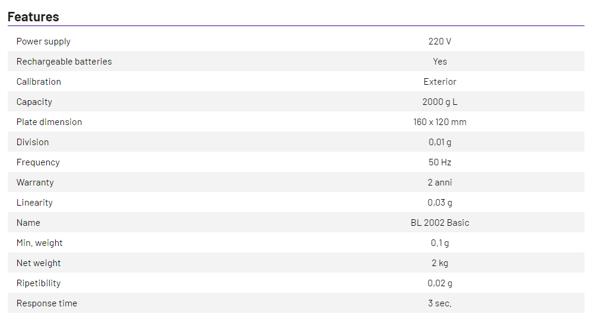Select the Calibration label
The image size is (591, 320).
(39, 82)
